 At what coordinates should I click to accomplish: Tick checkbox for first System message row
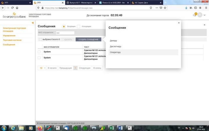click(39, 52)
